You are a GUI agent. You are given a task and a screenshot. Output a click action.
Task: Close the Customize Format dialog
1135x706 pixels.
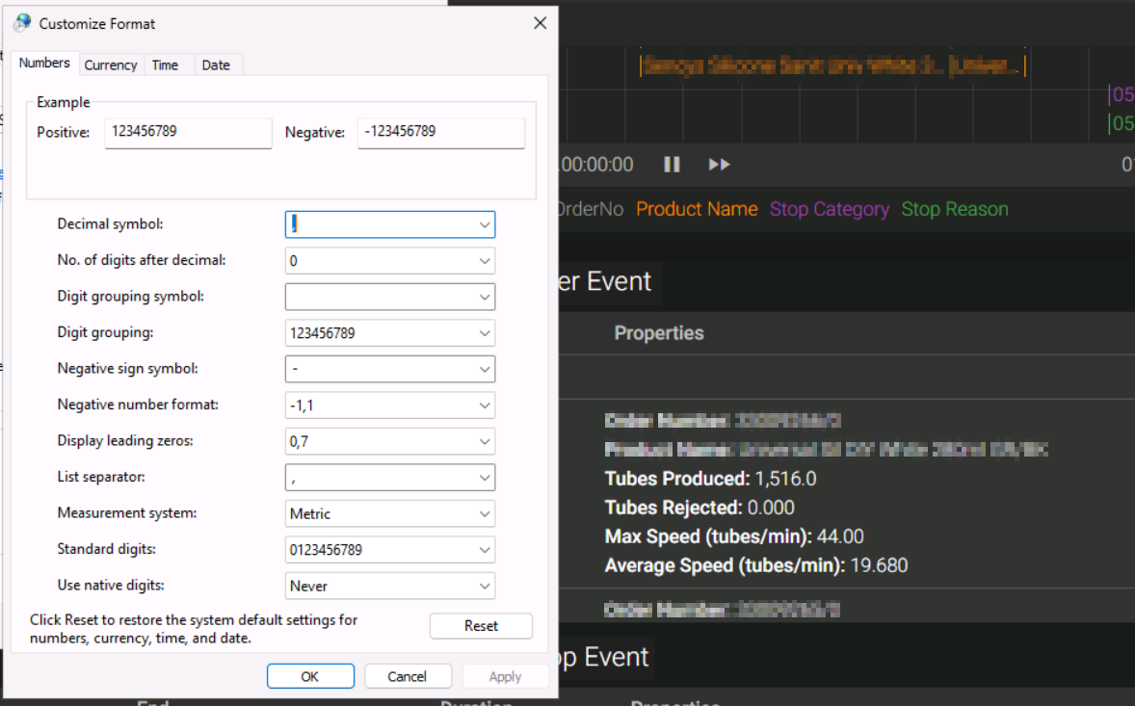[540, 23]
